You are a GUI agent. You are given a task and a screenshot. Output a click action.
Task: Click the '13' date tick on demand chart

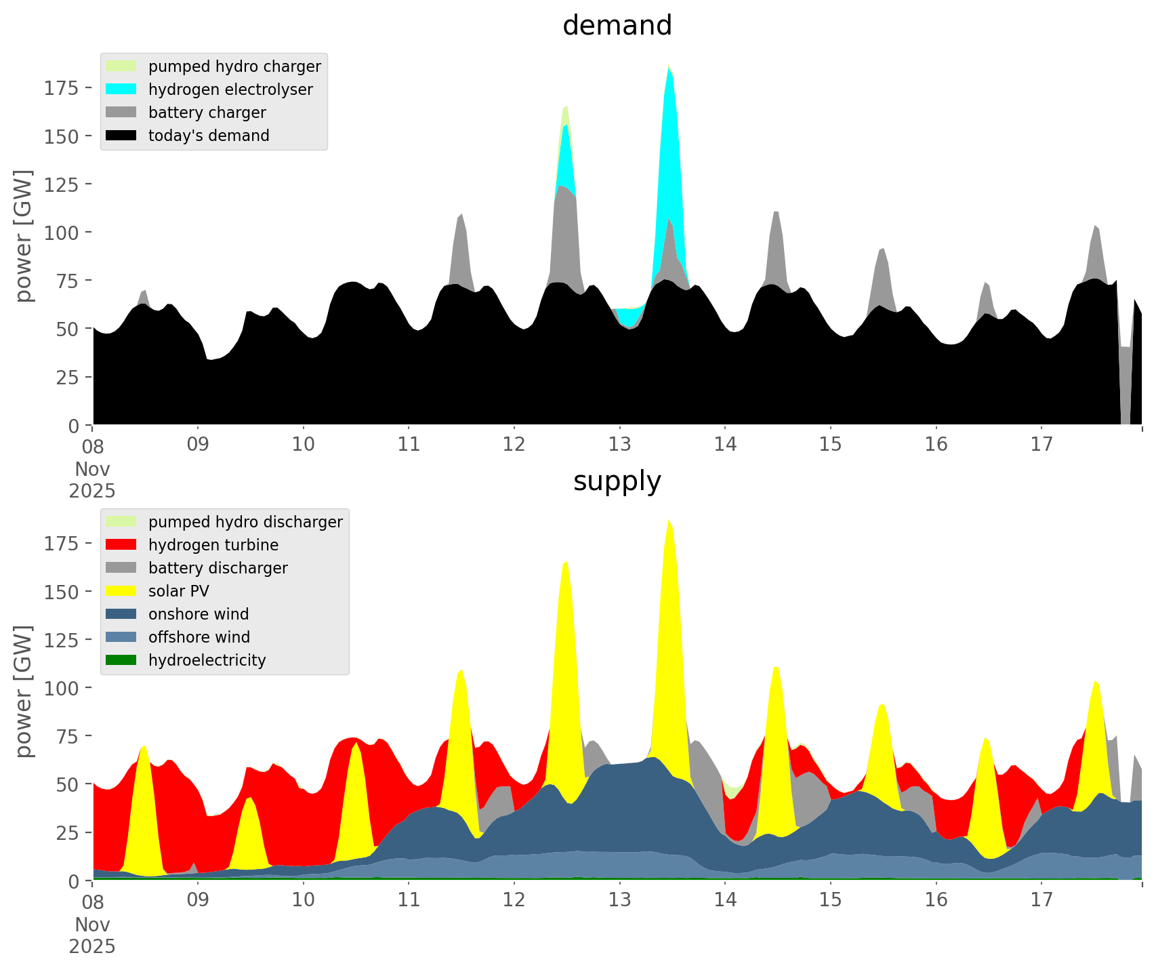pyautogui.click(x=619, y=445)
